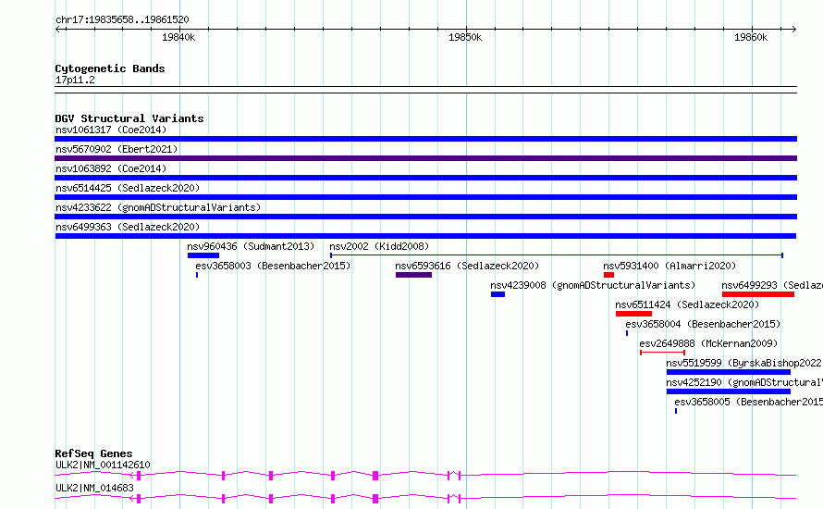Image resolution: width=823 pixels, height=509 pixels.
Task: Click the nsv6593616 (Sedlazeck2020) label
Action: point(467,266)
